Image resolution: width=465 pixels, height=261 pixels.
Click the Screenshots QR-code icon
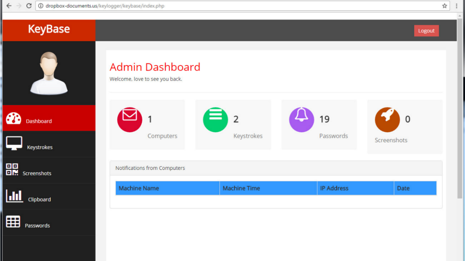[12, 169]
